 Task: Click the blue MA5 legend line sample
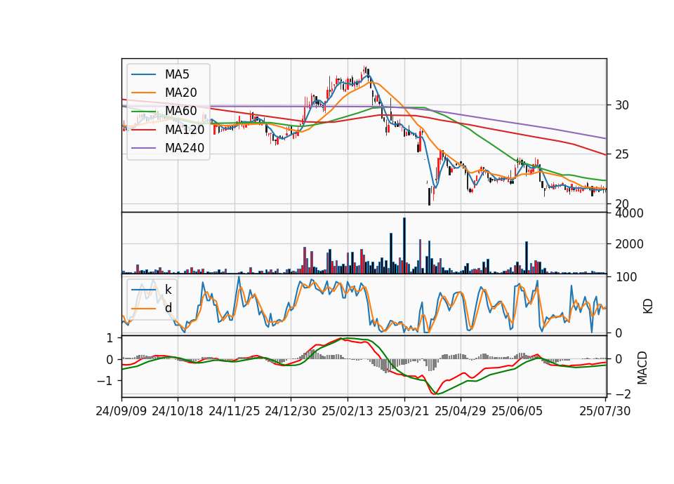point(143,75)
